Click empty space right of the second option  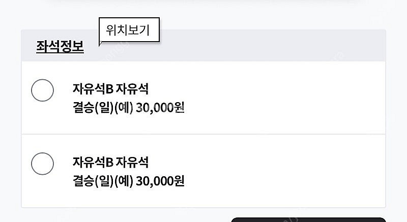tap(295, 171)
